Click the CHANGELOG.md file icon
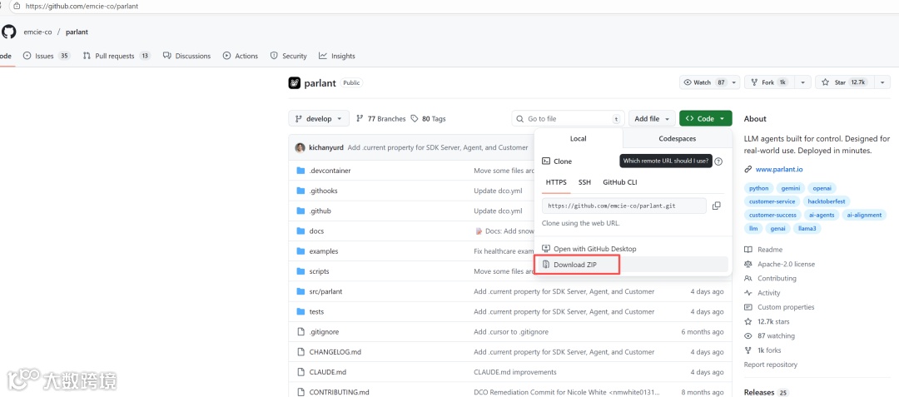The image size is (899, 397). (x=300, y=352)
